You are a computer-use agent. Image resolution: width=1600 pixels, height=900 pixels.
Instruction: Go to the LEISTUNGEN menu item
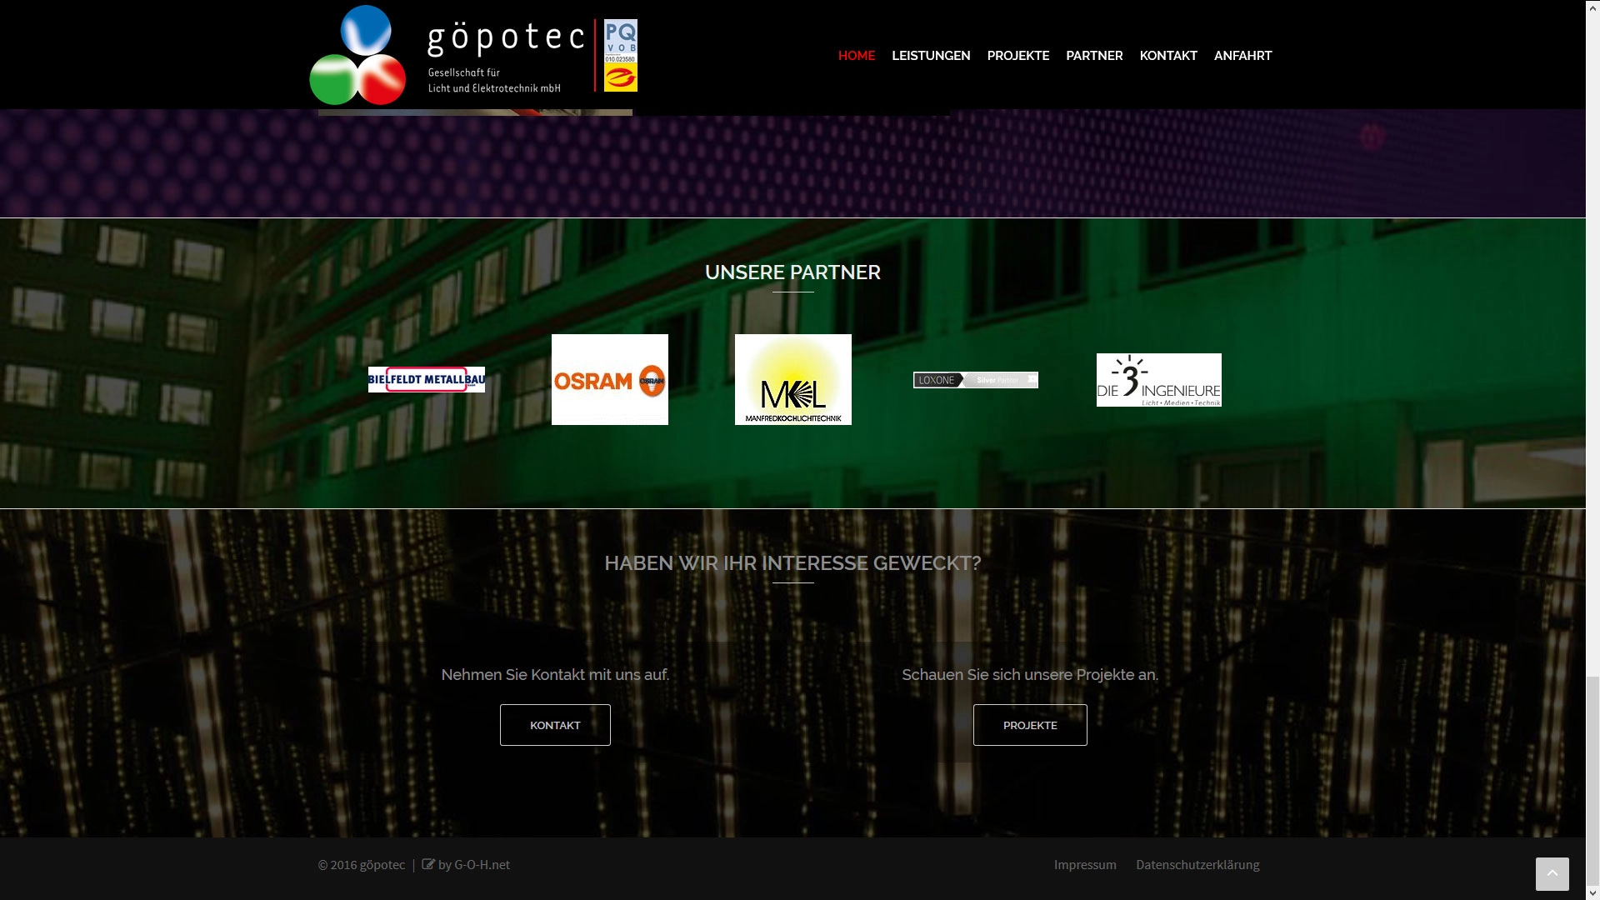931,56
